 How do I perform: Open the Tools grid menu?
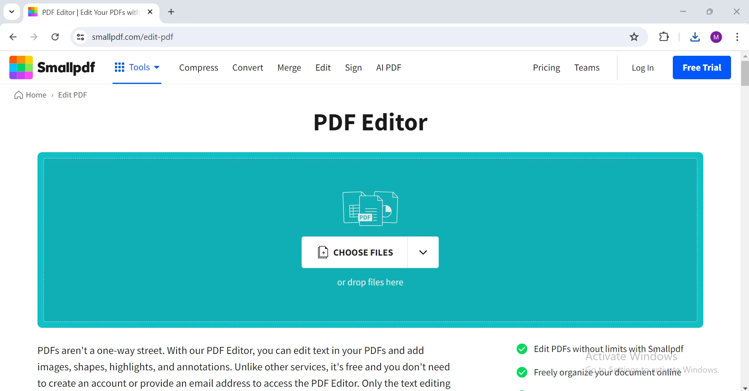pos(137,68)
